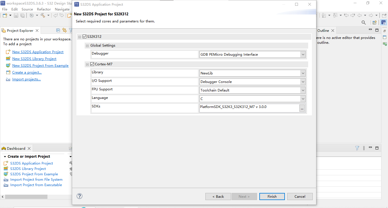Open the Language dropdown showing C
The image size is (388, 208).
tap(303, 99)
